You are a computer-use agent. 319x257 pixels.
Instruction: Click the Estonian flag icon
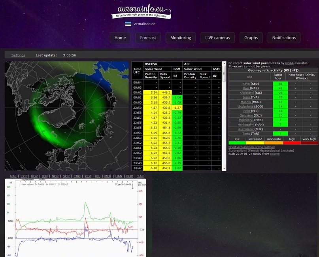coord(128,24)
